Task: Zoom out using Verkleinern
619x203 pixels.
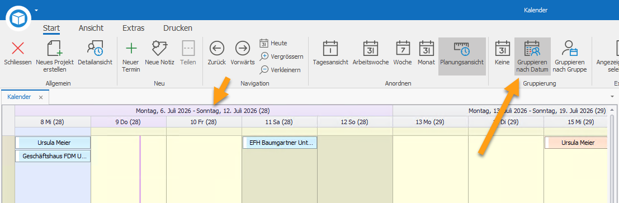Action: [x=280, y=70]
